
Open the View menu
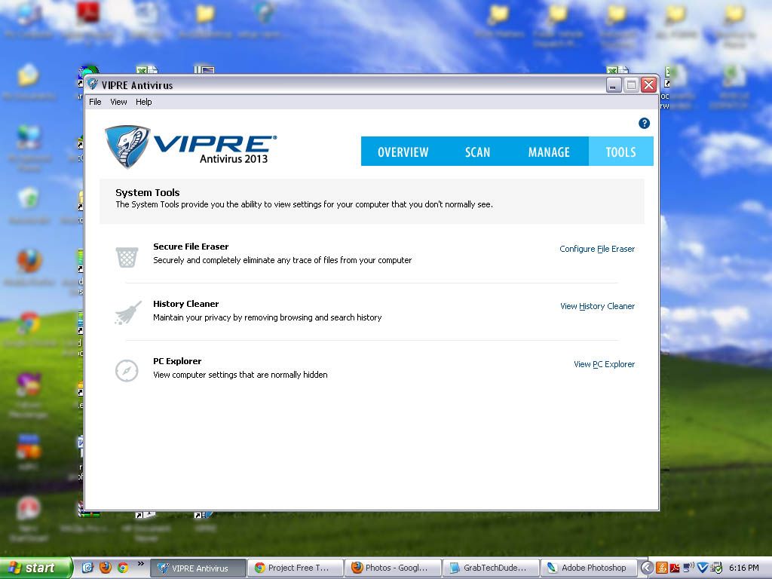[x=118, y=102]
